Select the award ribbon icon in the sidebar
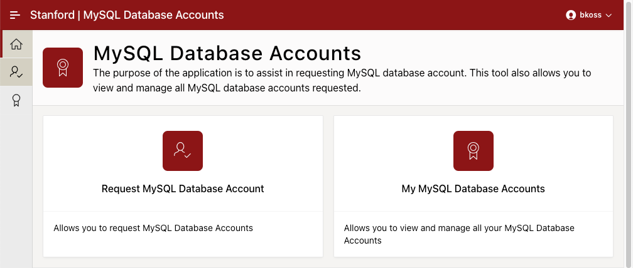 16,100
